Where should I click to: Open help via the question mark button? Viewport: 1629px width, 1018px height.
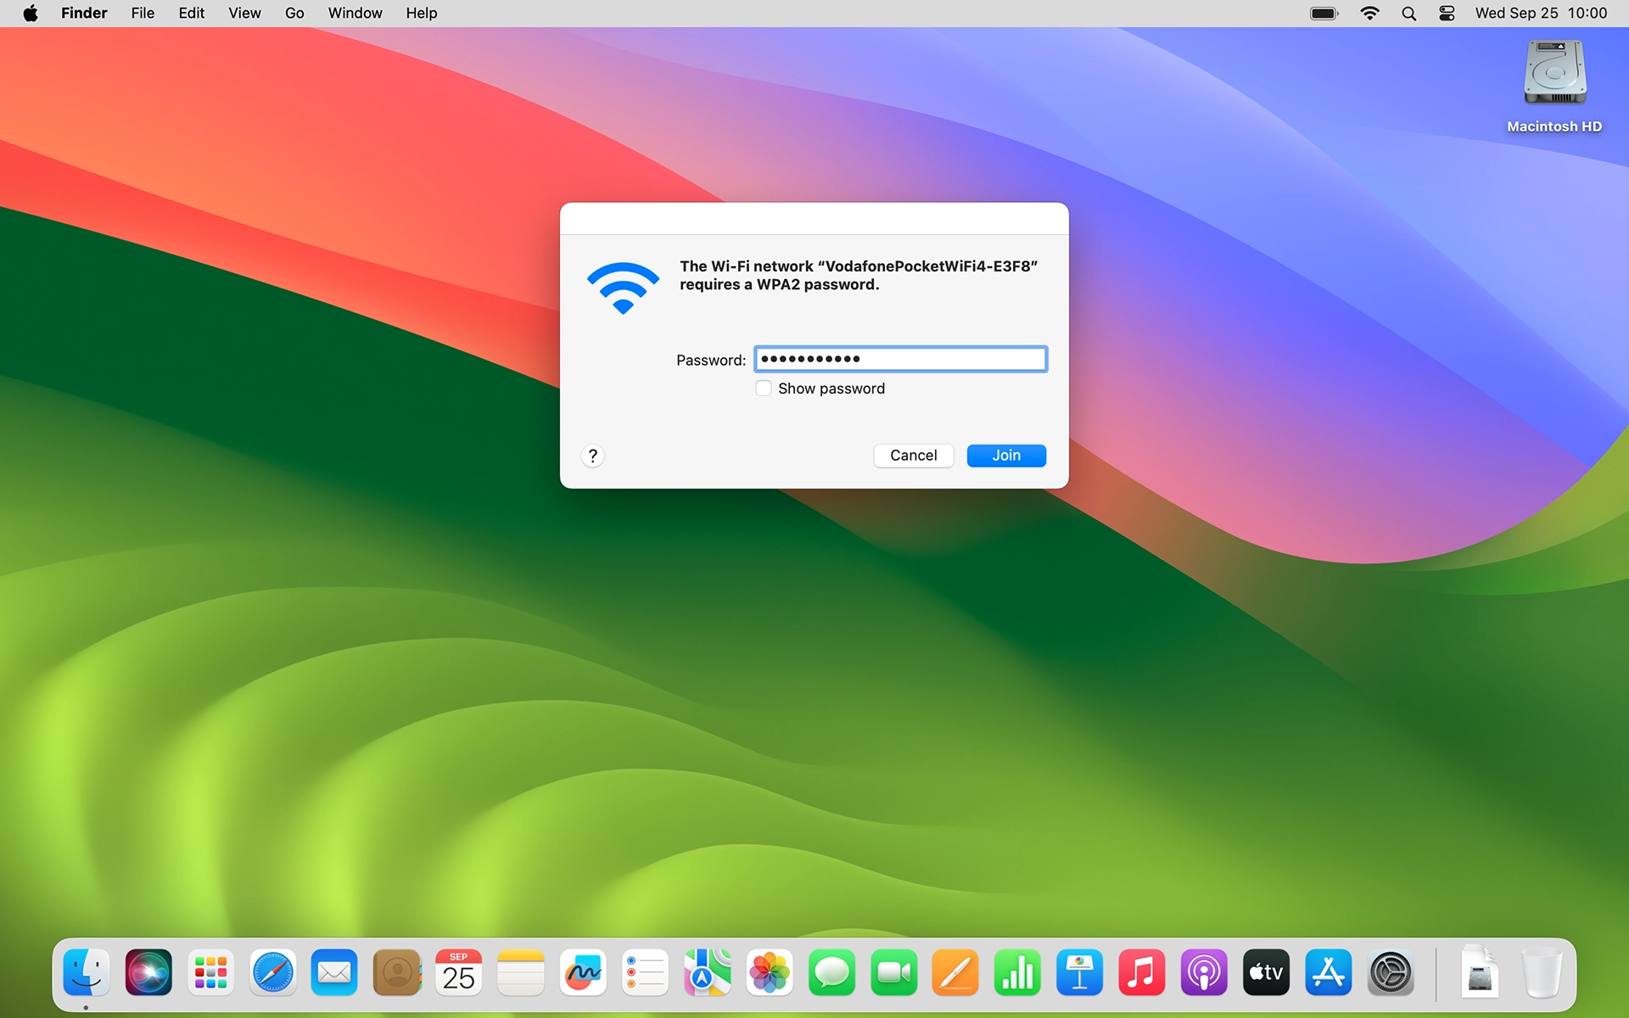click(592, 456)
